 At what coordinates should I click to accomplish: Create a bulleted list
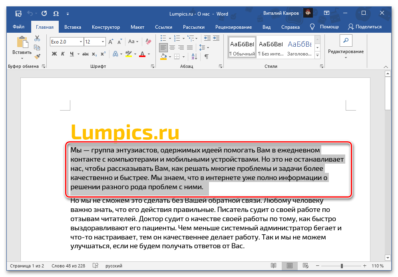click(x=163, y=38)
